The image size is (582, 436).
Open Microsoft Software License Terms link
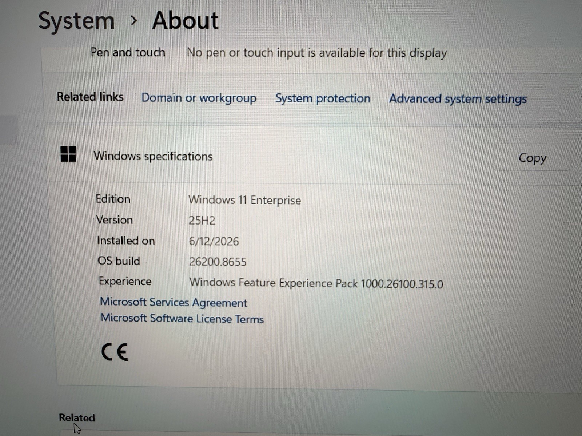(182, 318)
